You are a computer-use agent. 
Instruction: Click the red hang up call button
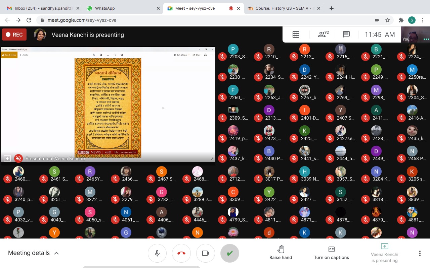click(x=181, y=253)
